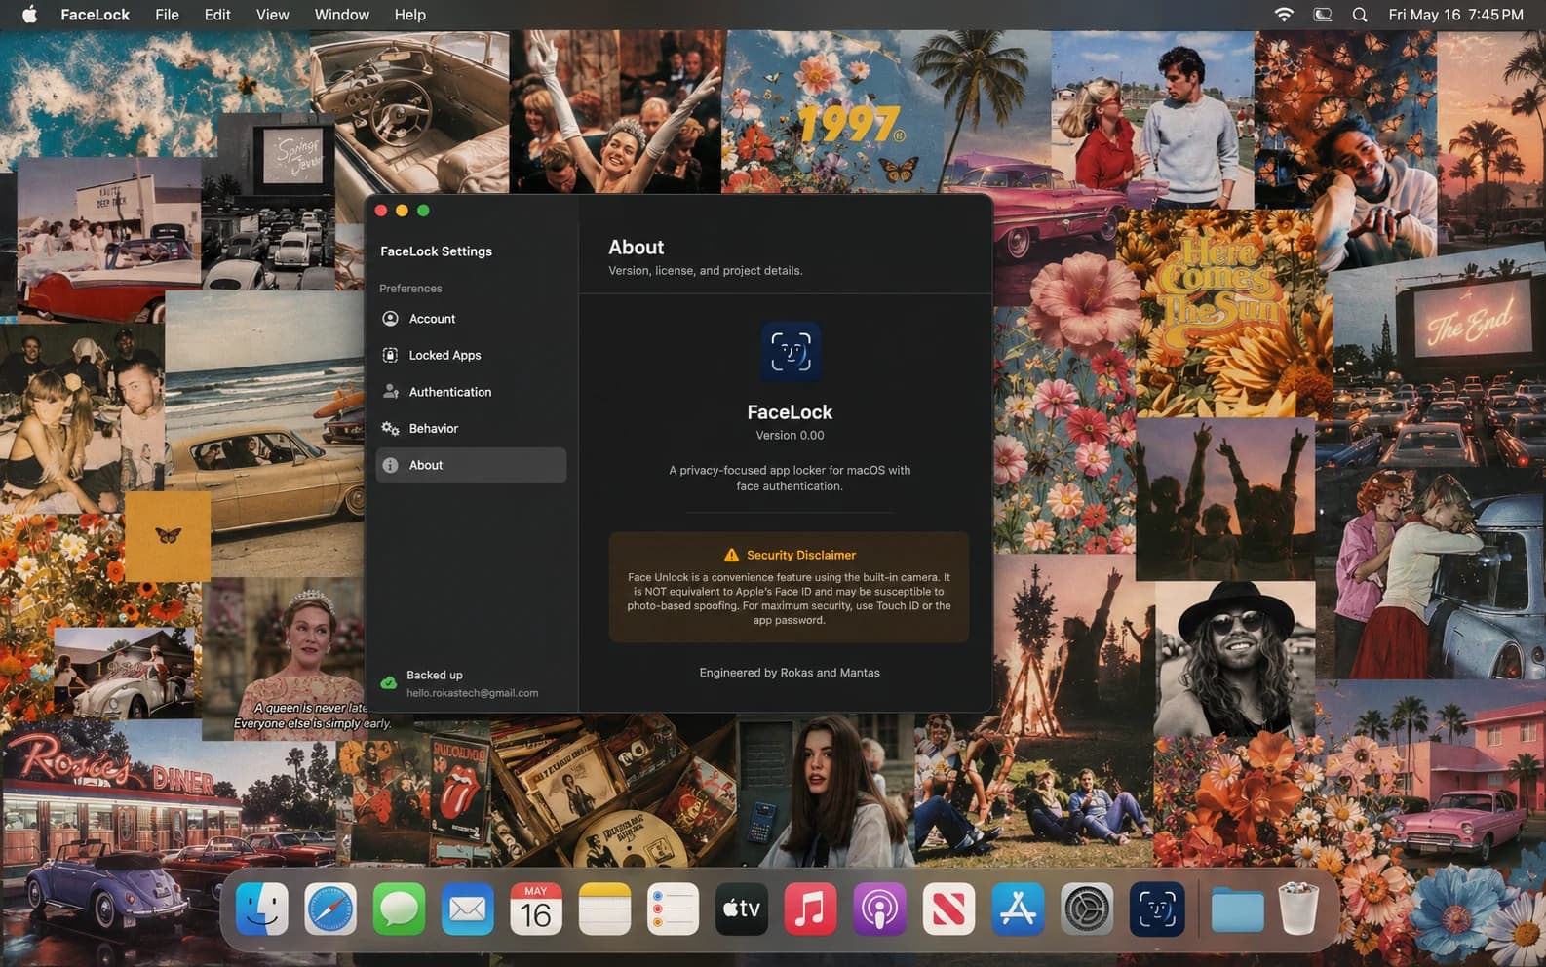Click the date and time clock
Screen dimensions: 1546x967
1455,15
